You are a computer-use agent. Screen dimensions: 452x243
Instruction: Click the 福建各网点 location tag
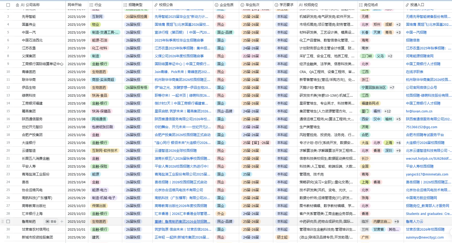[370, 103]
